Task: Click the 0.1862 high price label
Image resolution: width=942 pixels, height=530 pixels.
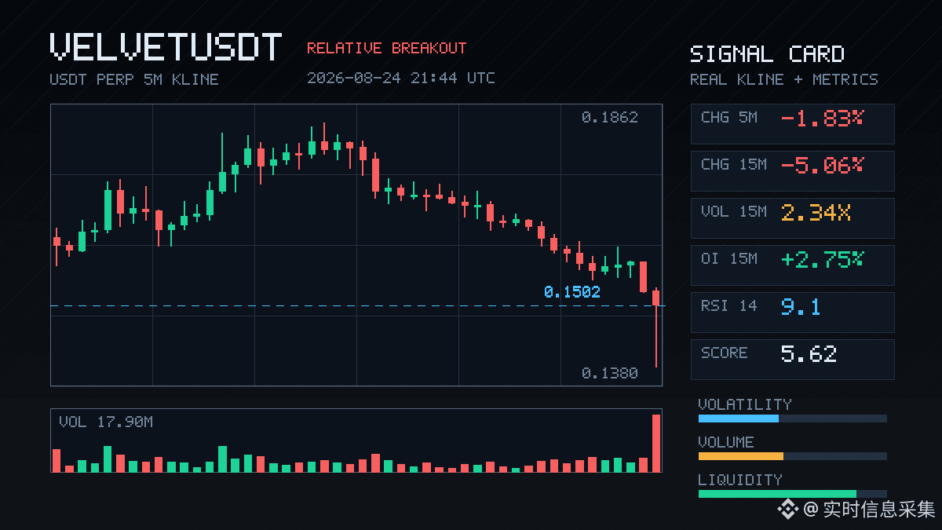Action: [610, 118]
